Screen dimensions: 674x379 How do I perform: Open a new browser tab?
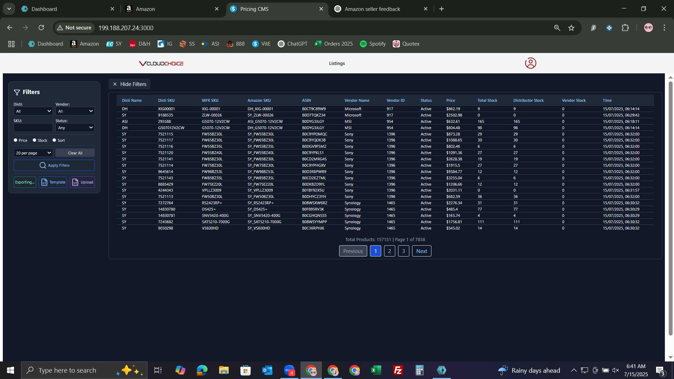(442, 9)
